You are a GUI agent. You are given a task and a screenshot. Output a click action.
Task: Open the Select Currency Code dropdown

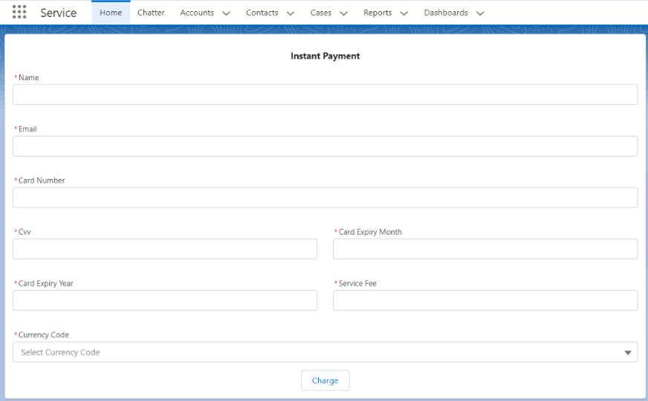325,352
